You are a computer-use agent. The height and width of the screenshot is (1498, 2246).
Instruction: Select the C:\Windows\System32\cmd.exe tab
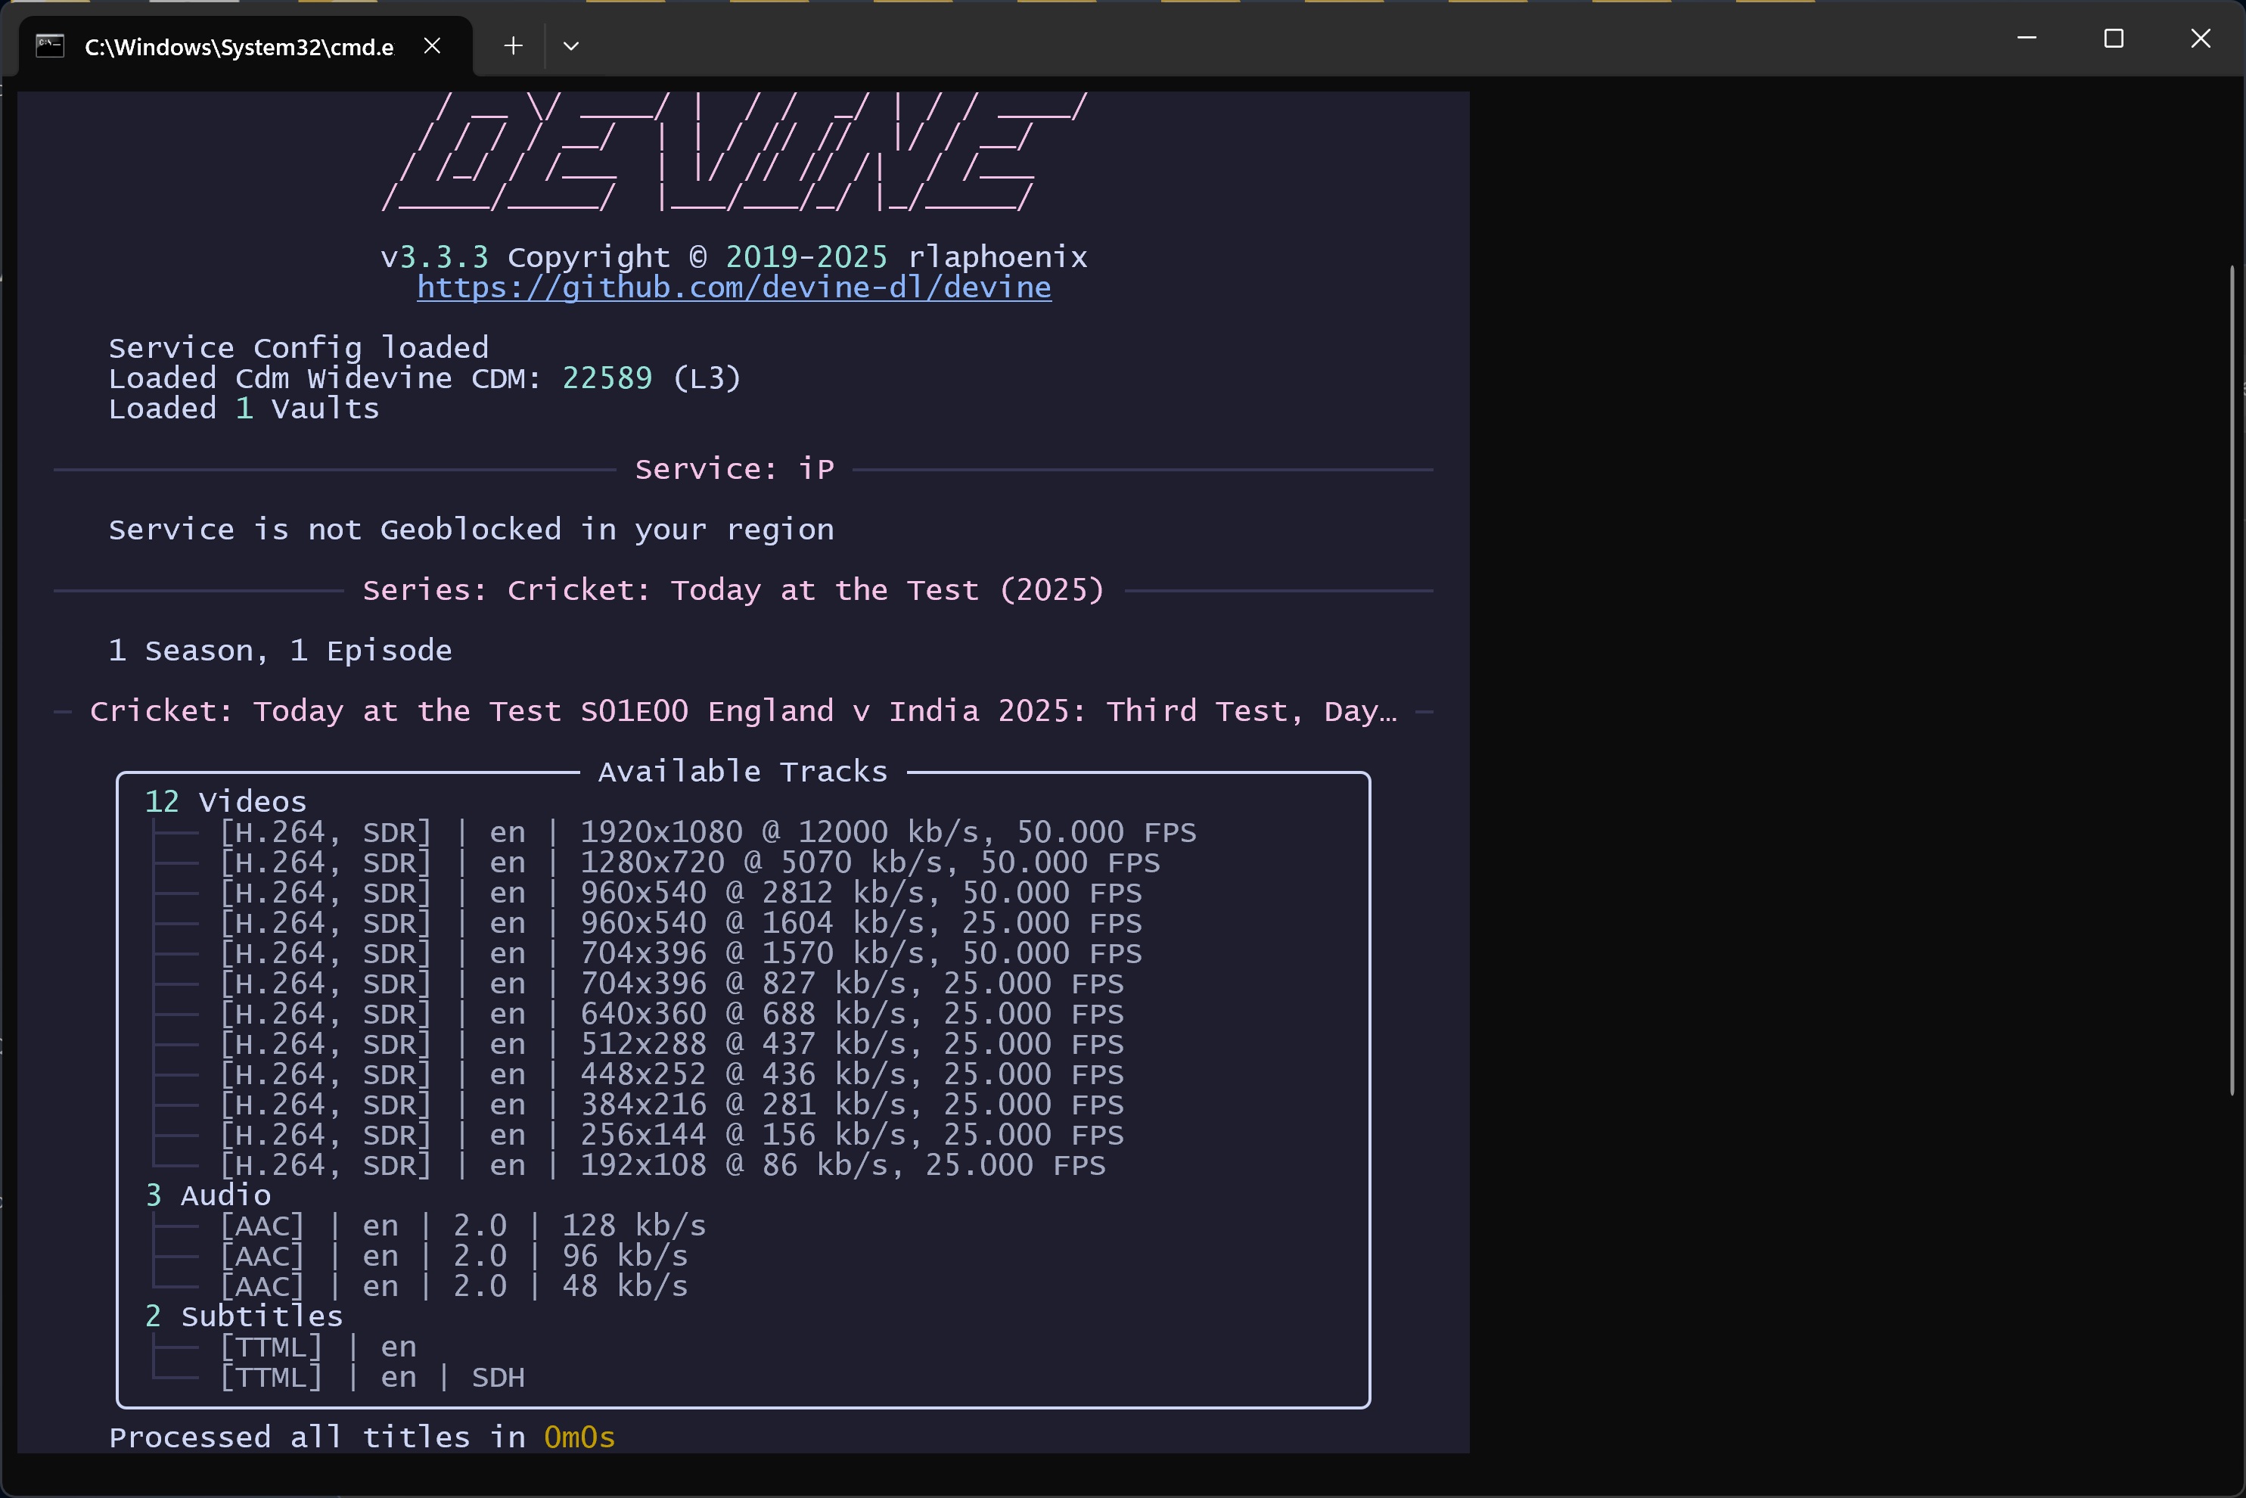(x=239, y=47)
